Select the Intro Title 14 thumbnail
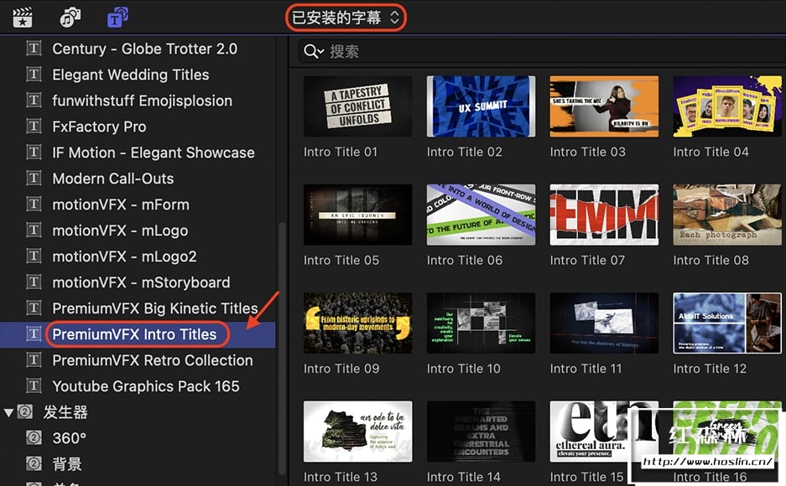 pos(481,432)
